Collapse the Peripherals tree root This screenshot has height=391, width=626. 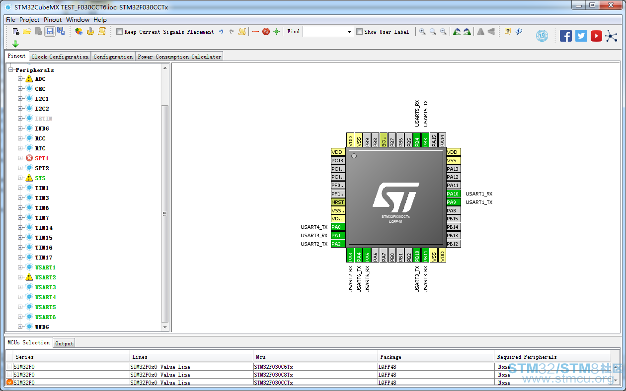10,70
